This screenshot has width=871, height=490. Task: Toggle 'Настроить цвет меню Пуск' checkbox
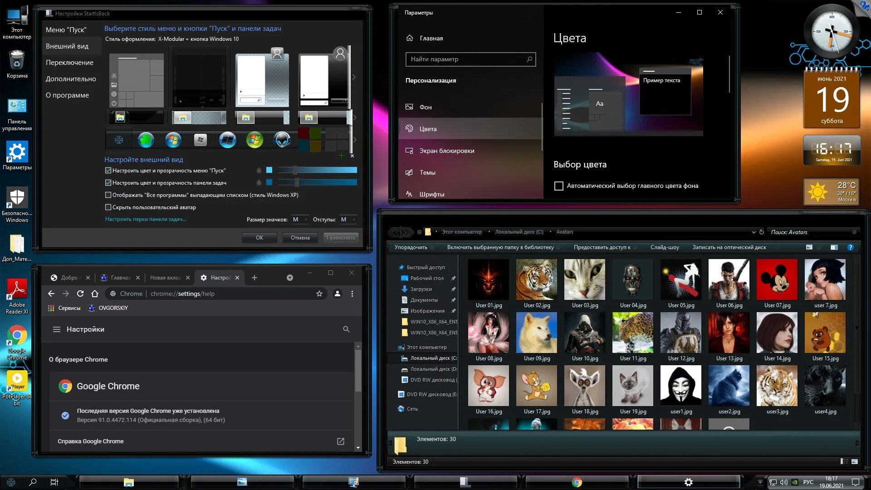coord(108,170)
